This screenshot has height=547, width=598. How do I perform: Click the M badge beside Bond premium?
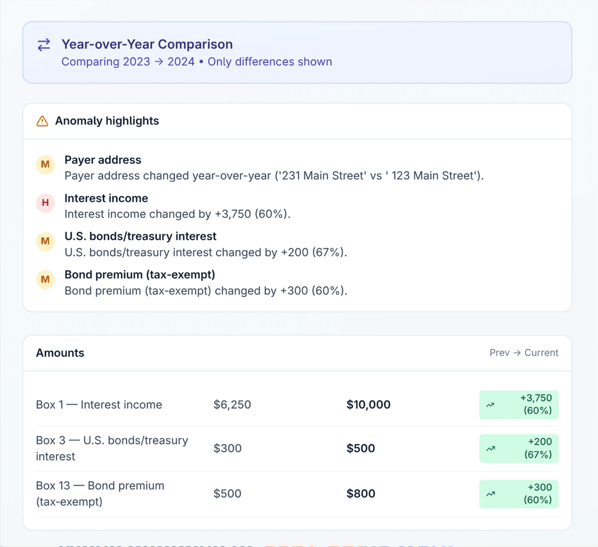click(45, 279)
